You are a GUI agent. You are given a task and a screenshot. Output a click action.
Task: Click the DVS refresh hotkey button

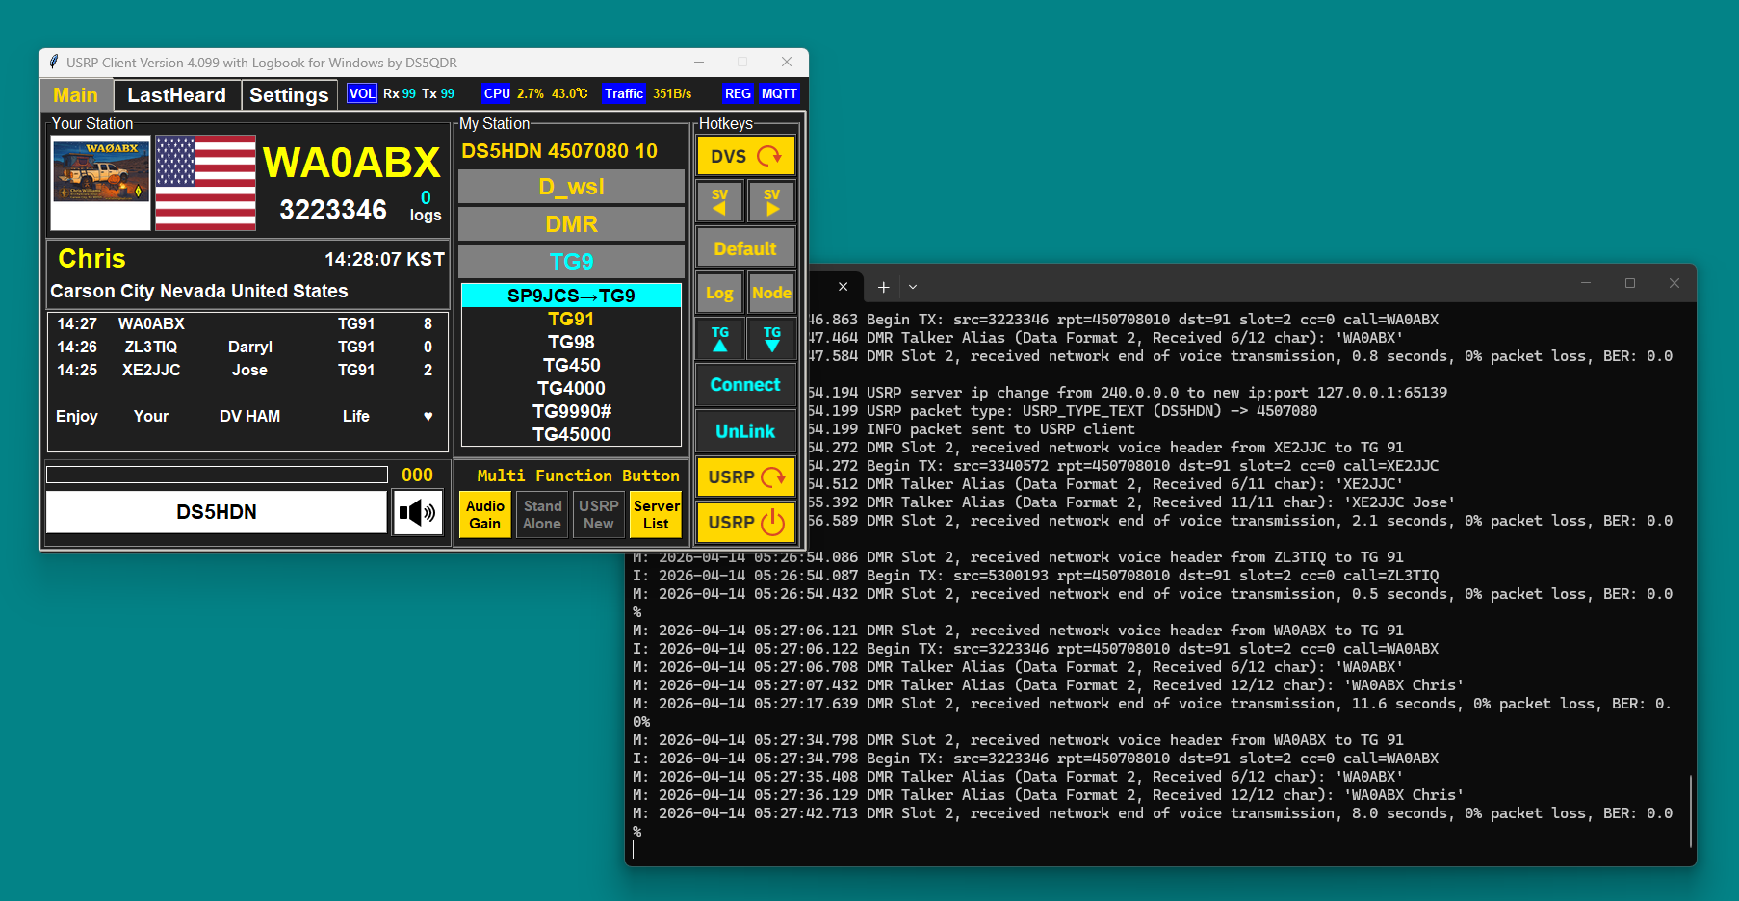coord(745,156)
